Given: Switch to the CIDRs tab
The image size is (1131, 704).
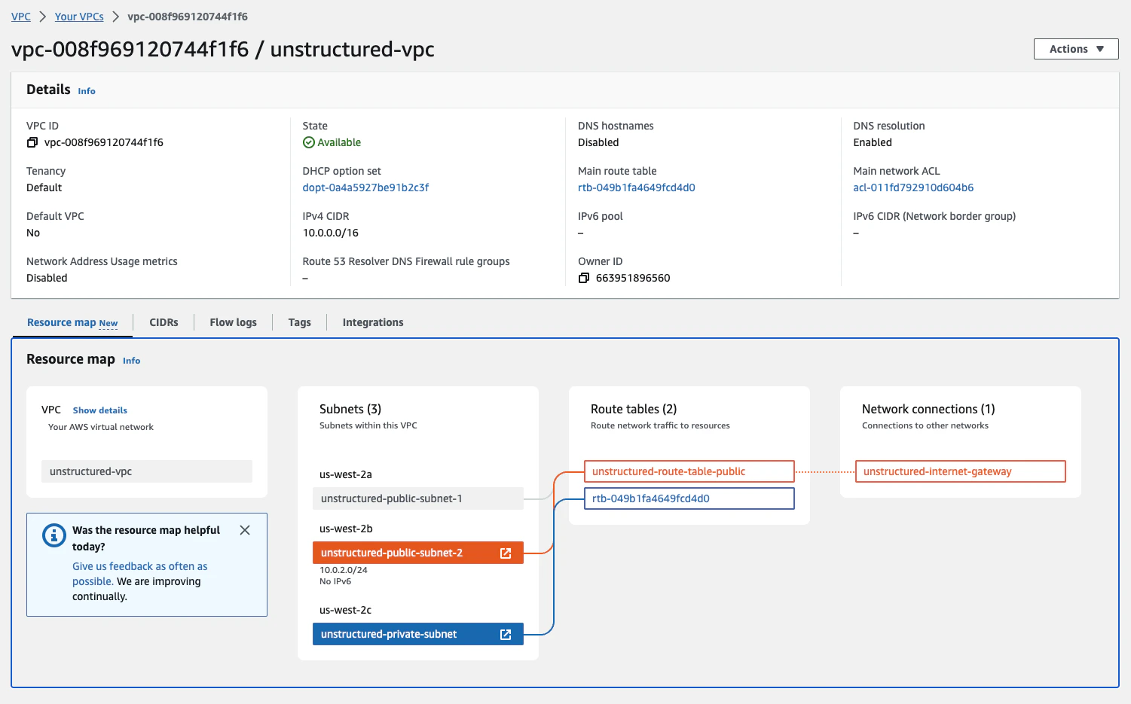Looking at the screenshot, I should tap(164, 322).
